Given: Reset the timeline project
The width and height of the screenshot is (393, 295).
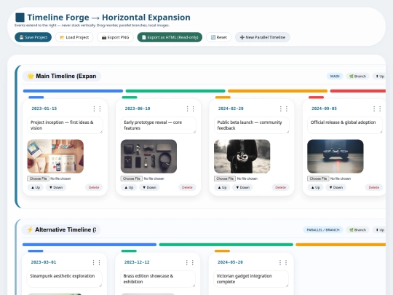Looking at the screenshot, I should coord(218,37).
